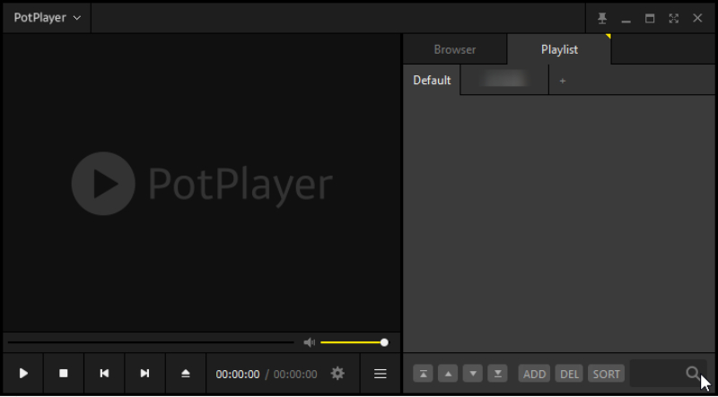718x397 pixels.
Task: Switch to the Browser tab
Action: 455,49
